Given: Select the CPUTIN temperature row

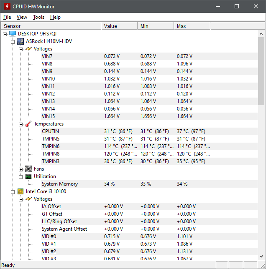Looking at the screenshot, I should click(x=149, y=131).
